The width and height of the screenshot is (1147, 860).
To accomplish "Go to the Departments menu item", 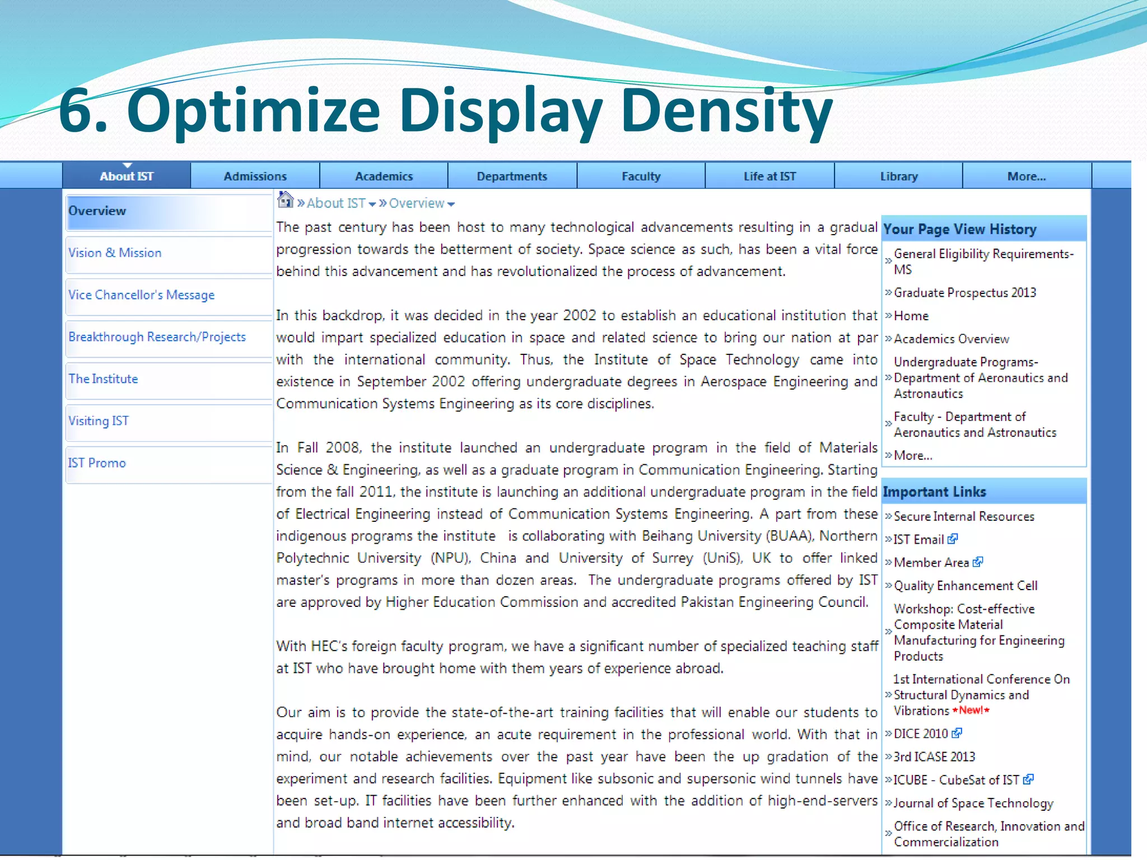I will pos(512,176).
